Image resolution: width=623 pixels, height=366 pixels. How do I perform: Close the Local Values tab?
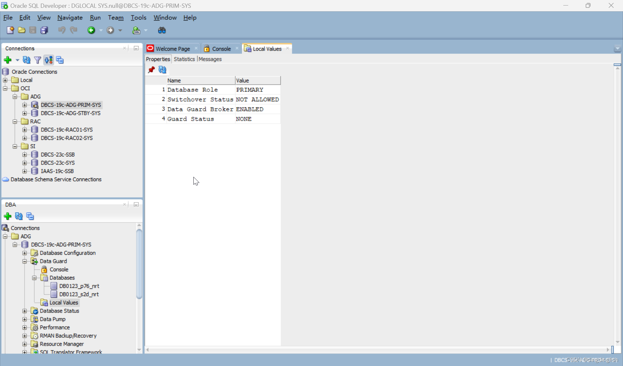pos(287,48)
